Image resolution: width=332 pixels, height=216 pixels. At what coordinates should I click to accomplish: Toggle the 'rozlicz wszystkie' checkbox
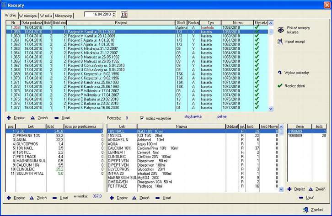pos(141,117)
